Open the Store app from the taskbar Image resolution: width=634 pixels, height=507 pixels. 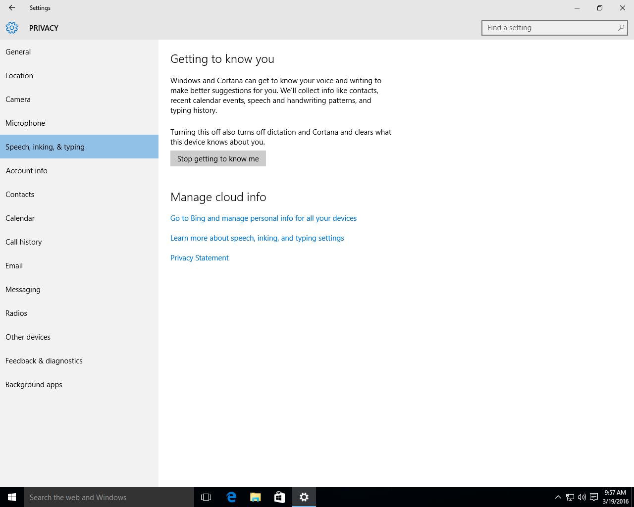point(279,497)
